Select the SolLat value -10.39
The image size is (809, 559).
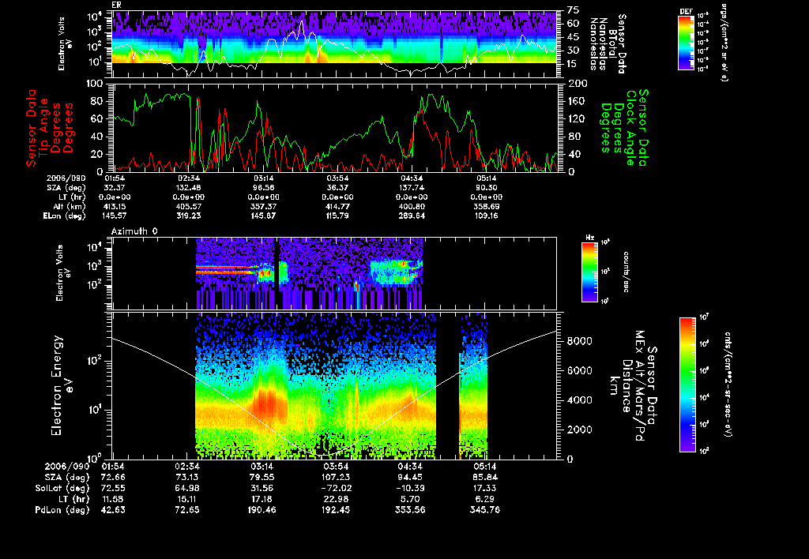(x=410, y=489)
